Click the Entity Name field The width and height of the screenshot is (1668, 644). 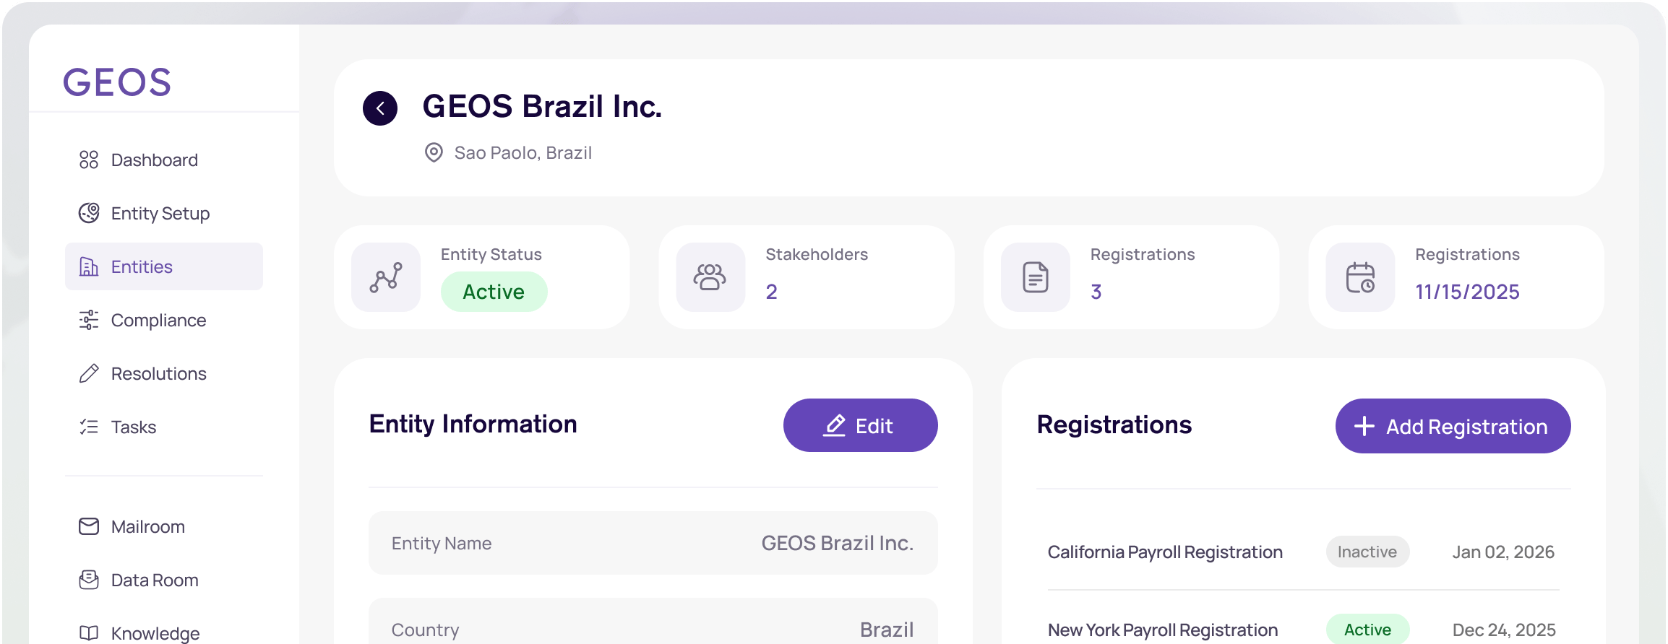(x=653, y=543)
